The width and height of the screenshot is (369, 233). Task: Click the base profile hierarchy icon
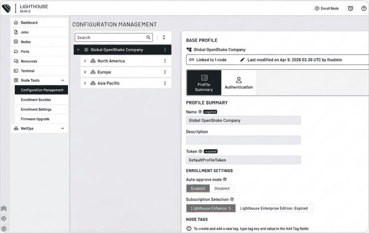pos(189,49)
